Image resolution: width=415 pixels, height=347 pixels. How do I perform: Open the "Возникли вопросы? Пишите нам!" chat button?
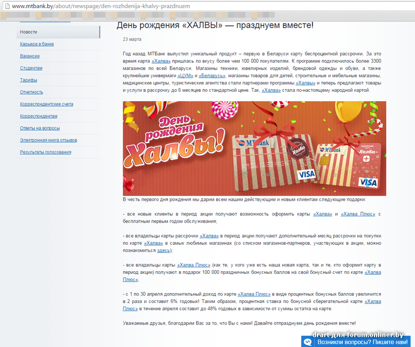click(356, 342)
